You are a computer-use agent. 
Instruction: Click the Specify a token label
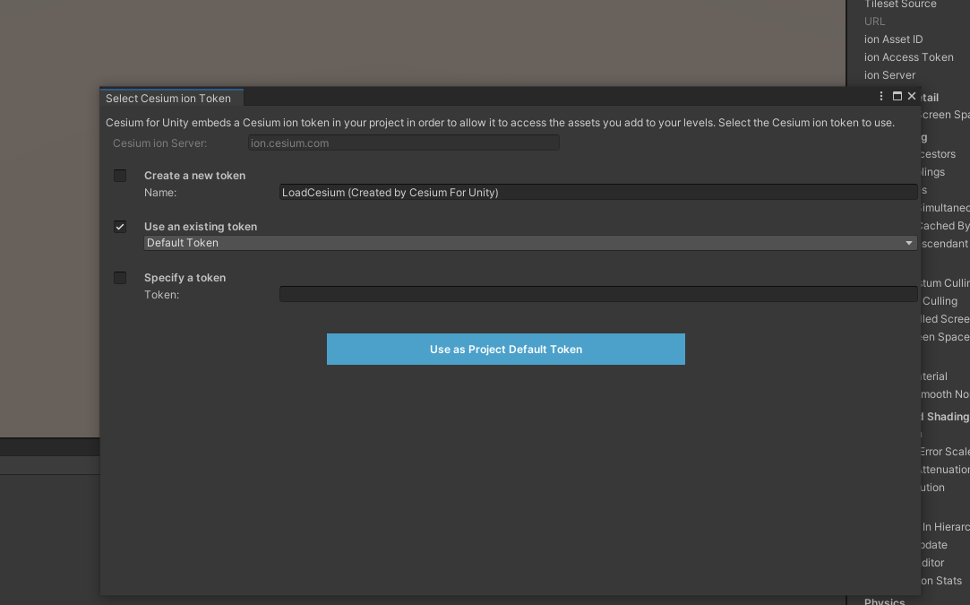coord(185,278)
